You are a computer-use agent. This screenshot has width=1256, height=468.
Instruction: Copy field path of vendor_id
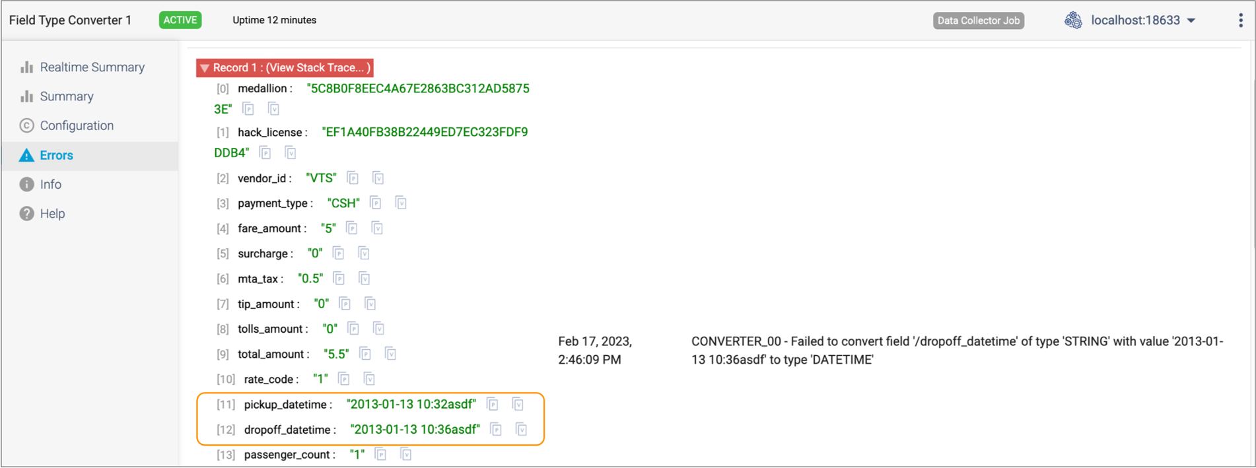pyautogui.click(x=353, y=178)
